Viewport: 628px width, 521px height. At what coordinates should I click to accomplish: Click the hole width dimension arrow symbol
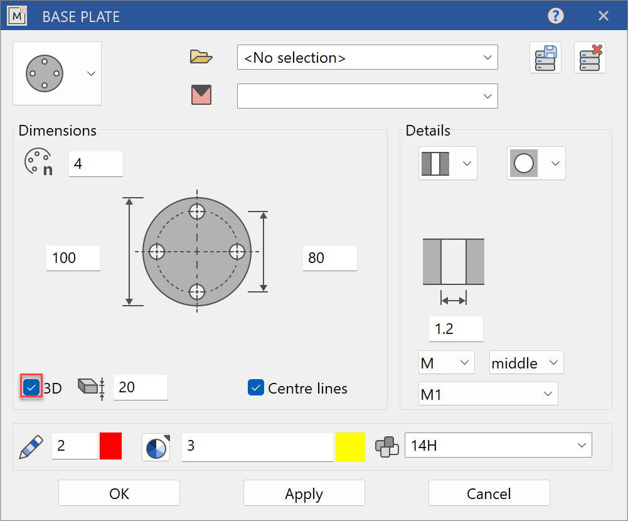(x=454, y=299)
